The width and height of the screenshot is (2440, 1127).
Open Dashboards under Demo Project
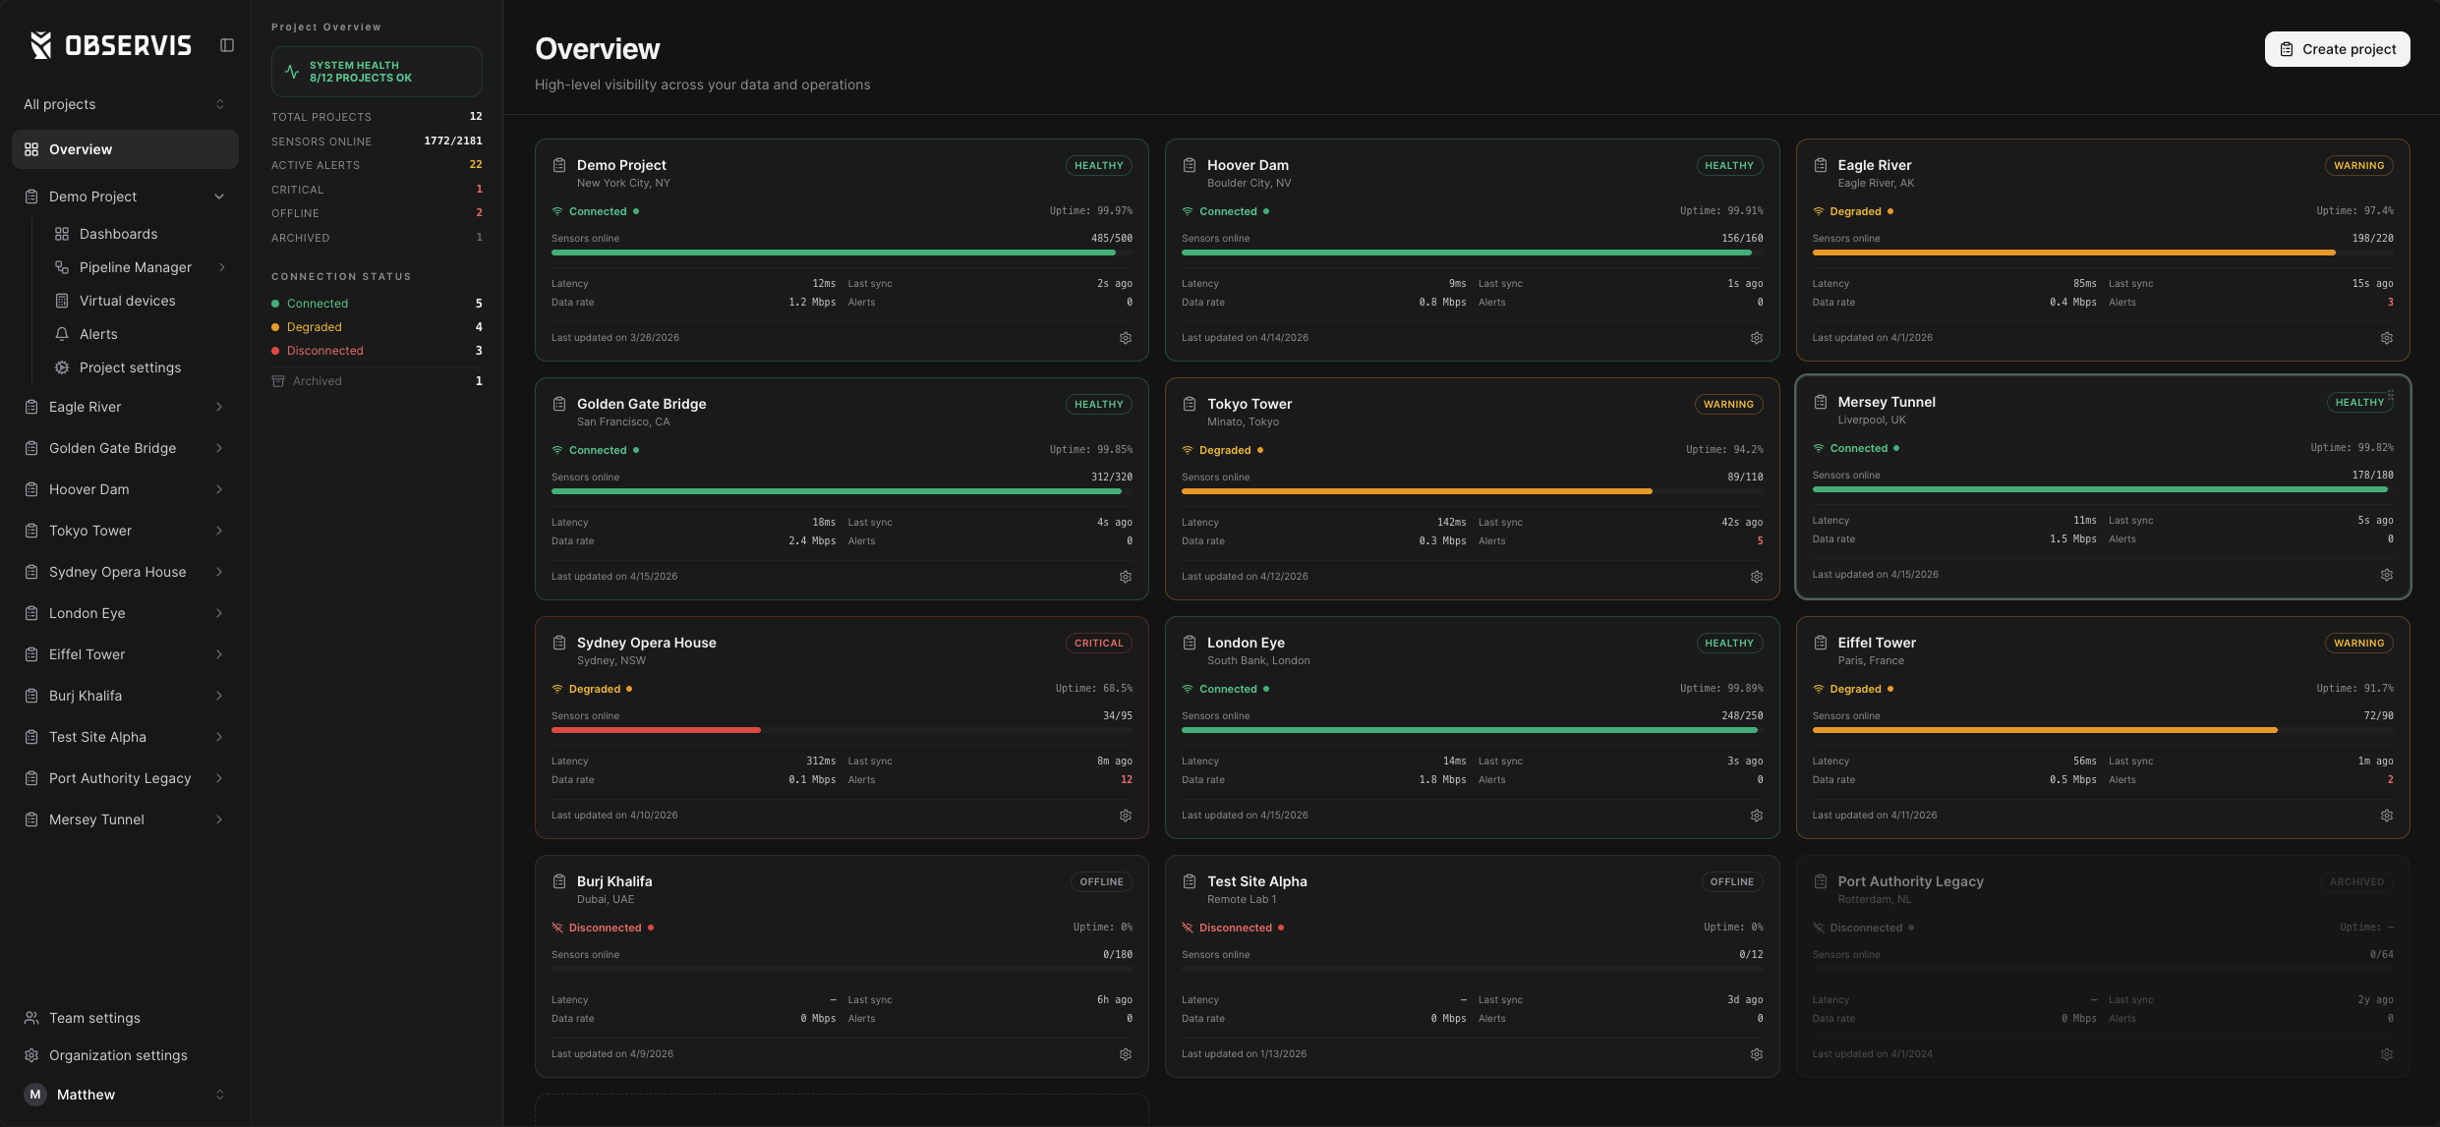(x=118, y=234)
